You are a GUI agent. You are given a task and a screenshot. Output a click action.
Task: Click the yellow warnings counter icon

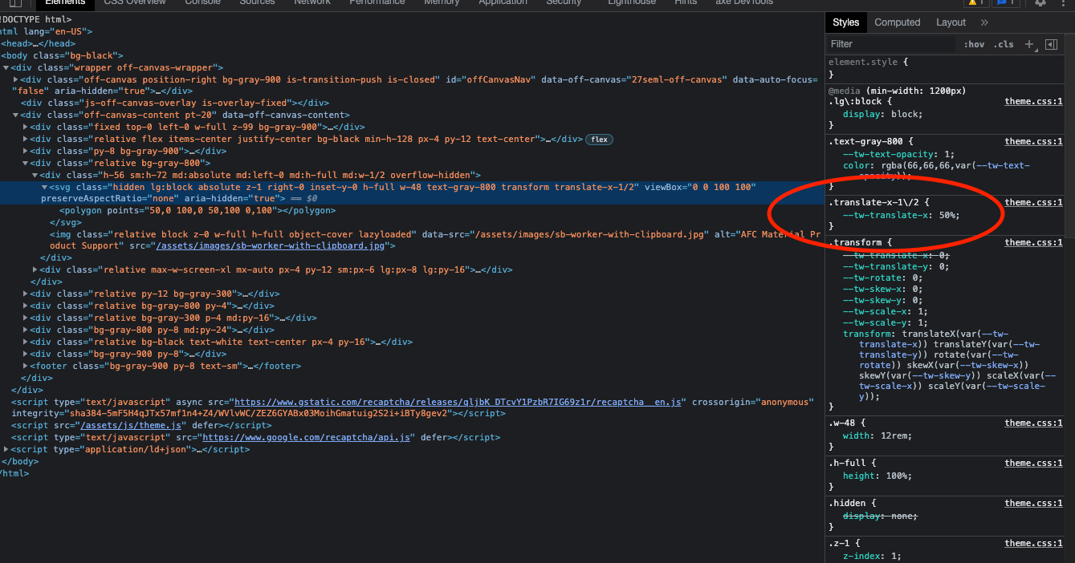pyautogui.click(x=974, y=3)
